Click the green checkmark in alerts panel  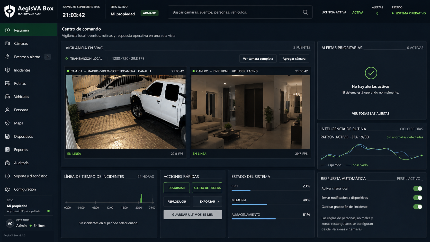(371, 73)
